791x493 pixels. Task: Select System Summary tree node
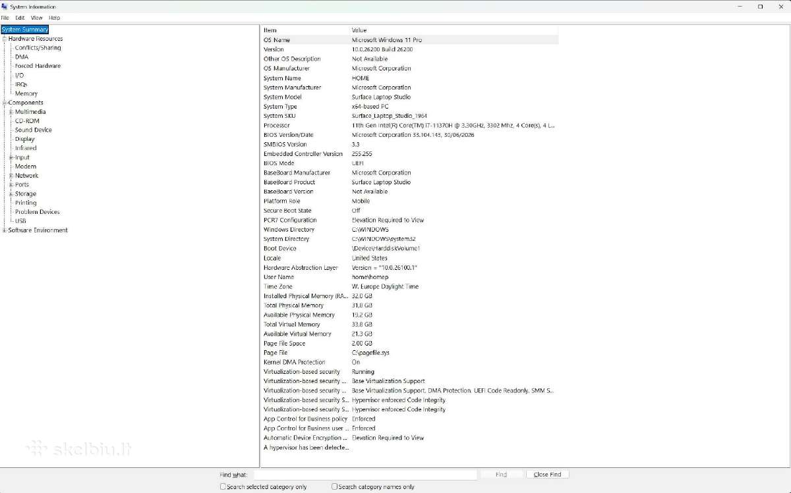tap(25, 30)
